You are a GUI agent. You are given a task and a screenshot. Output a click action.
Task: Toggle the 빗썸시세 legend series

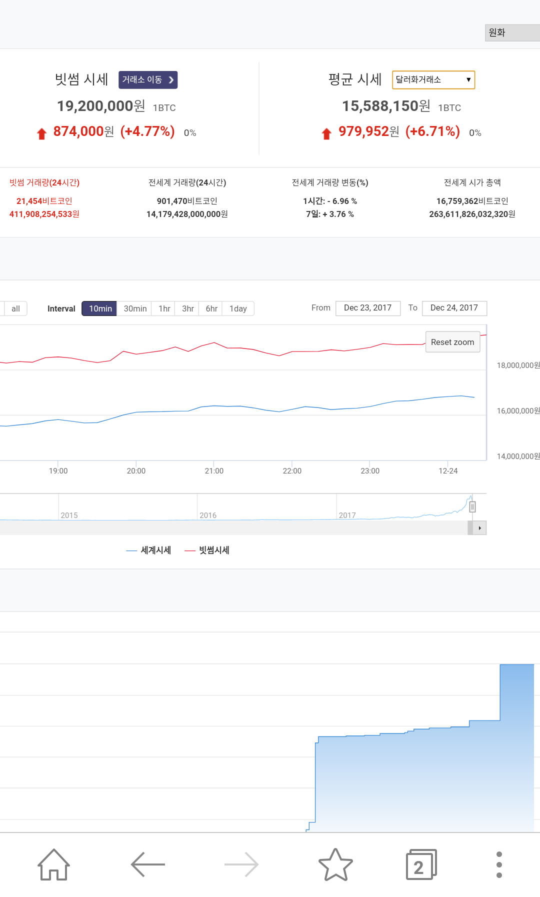[x=207, y=550]
